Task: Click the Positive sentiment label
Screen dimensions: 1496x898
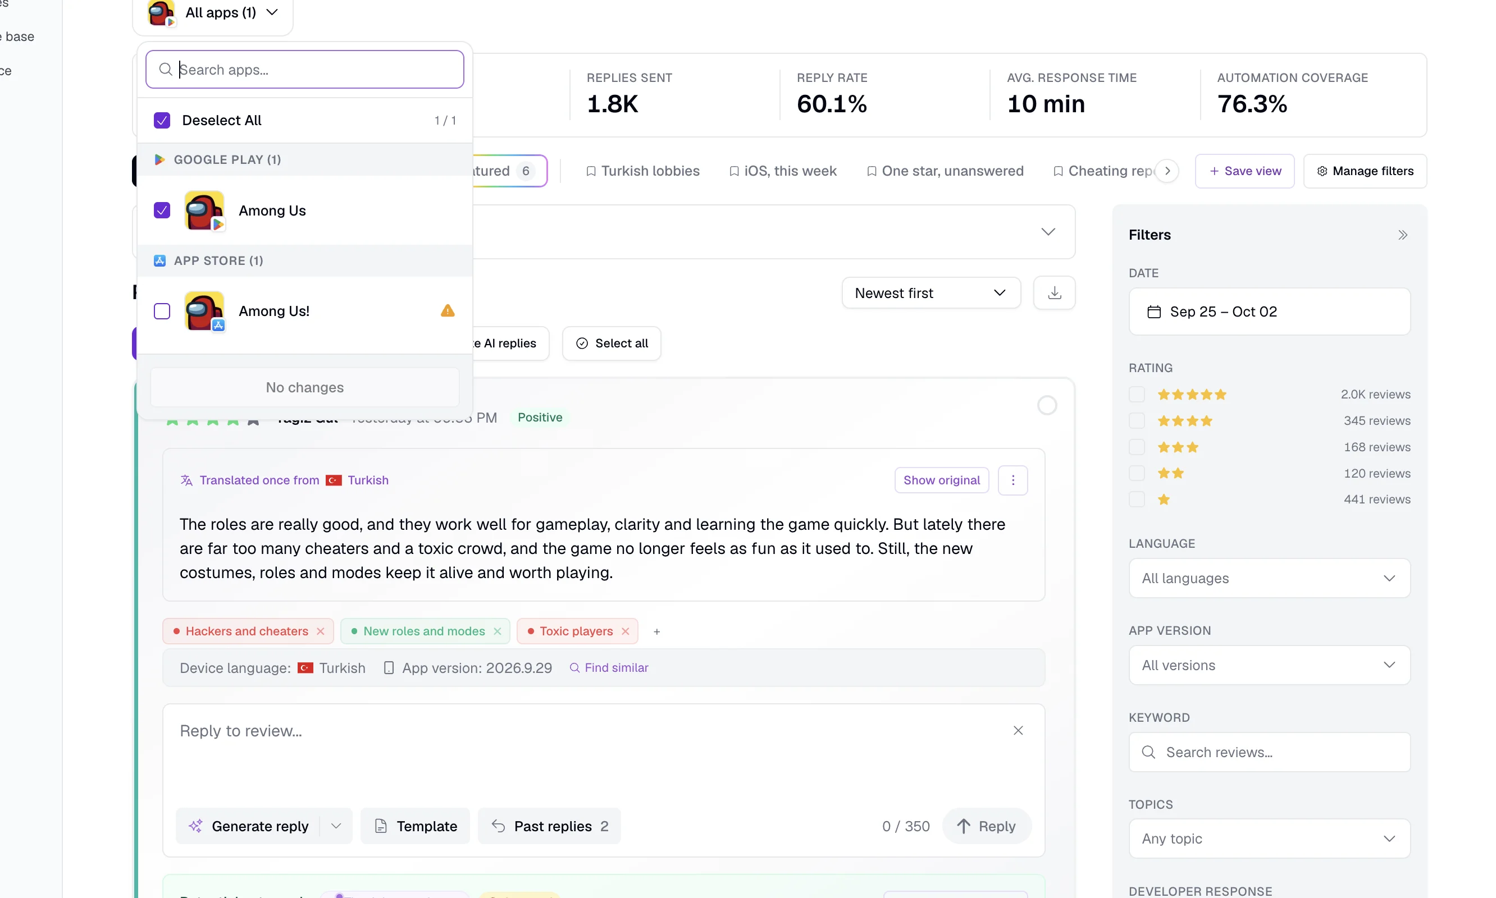Action: pos(540,418)
